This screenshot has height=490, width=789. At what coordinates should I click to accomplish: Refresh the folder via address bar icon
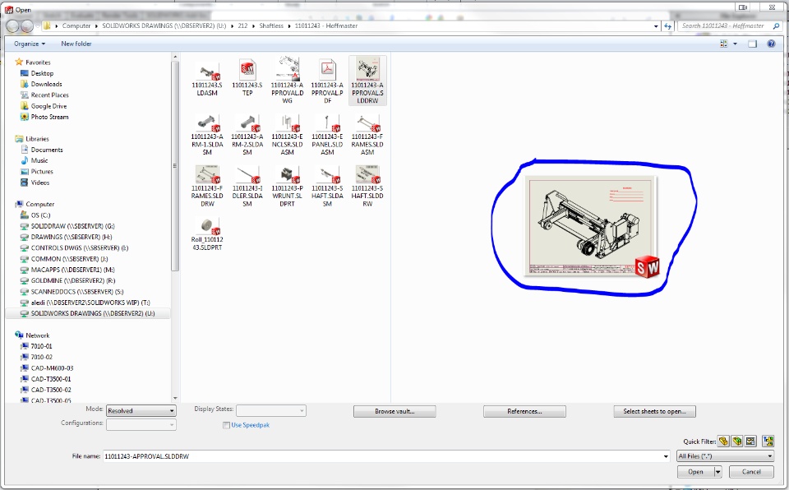[x=667, y=26]
